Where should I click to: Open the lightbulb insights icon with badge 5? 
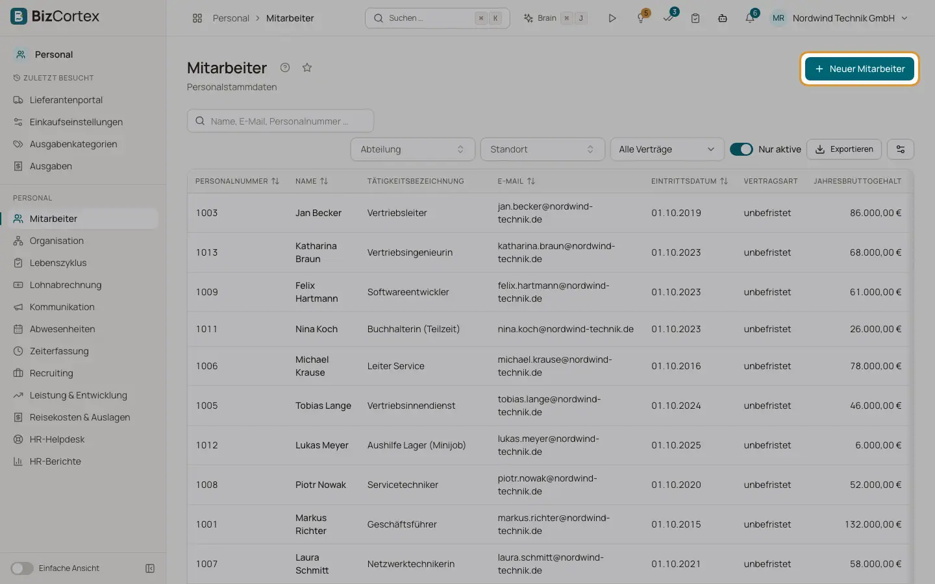pos(641,18)
